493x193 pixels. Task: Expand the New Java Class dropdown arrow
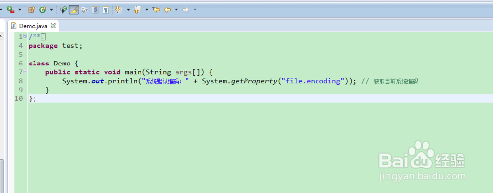(x=52, y=10)
